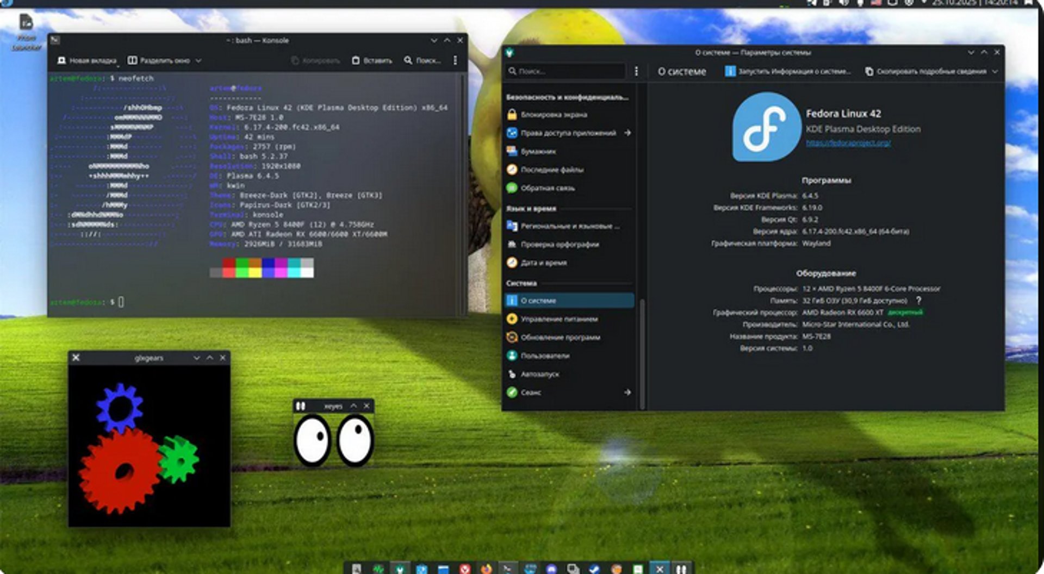The height and width of the screenshot is (574, 1044).
Task: Open the System Settings sidebar kebab menu
Action: point(636,71)
